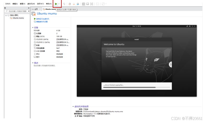Click the green resume guest OS play button
The width and height of the screenshot is (206, 122).
[x=56, y=4]
